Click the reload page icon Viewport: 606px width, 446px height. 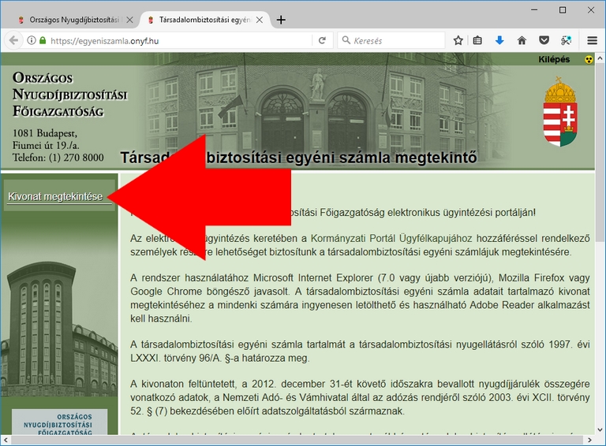tap(322, 40)
